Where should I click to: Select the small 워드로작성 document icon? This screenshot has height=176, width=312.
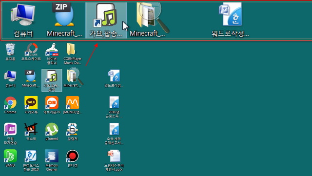[x=114, y=78]
